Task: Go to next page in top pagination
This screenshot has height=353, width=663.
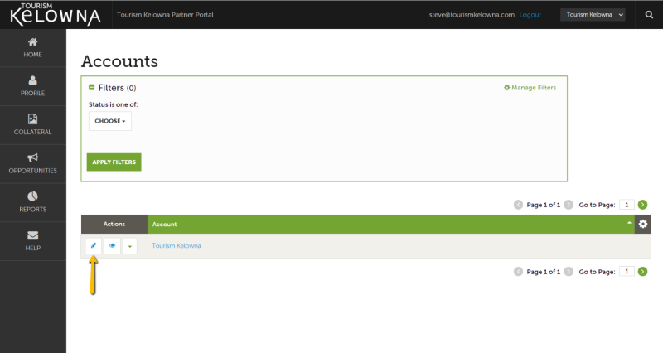Action: [569, 205]
